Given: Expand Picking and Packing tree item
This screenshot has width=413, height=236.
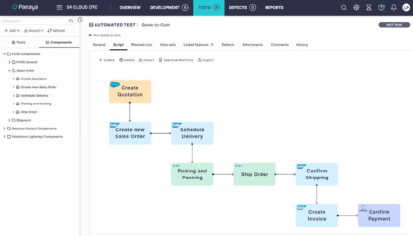Looking at the screenshot, I should [x=14, y=104].
